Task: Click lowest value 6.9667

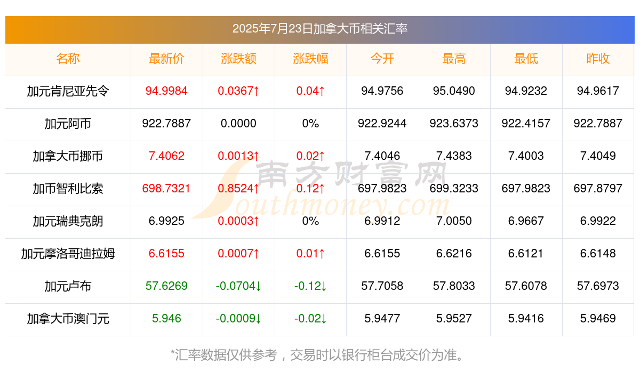Action: pos(526,221)
